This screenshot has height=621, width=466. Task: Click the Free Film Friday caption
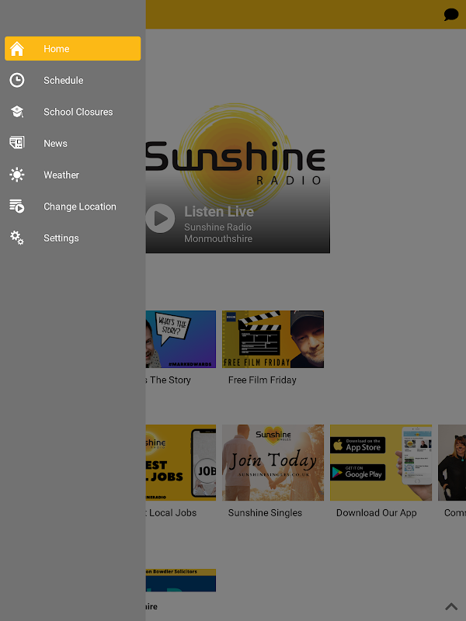262,380
